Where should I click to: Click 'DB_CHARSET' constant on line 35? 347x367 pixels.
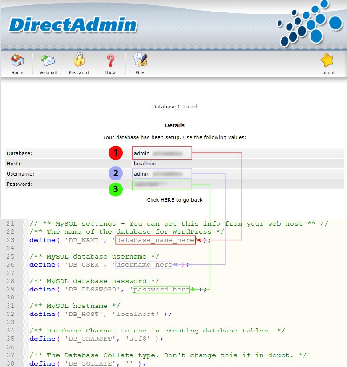pos(90,339)
